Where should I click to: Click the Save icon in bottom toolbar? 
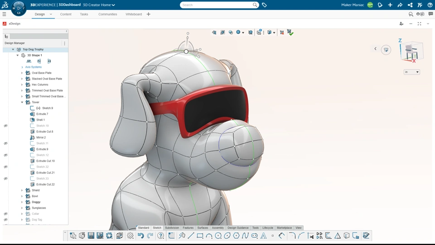tap(91, 236)
